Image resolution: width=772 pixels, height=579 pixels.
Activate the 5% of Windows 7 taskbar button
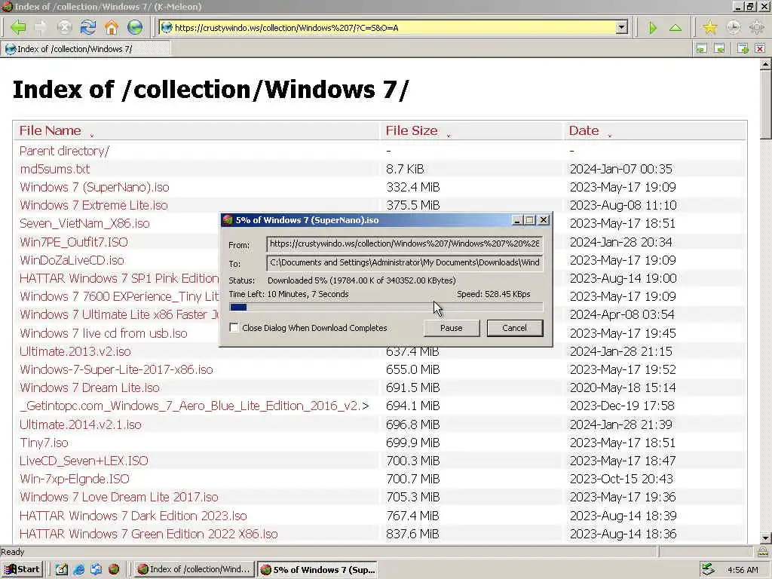point(317,570)
